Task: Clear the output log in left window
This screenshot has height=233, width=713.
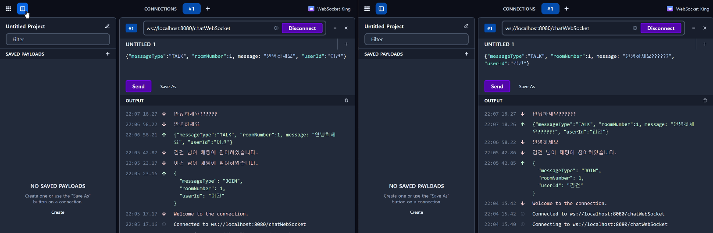Action: [x=346, y=101]
